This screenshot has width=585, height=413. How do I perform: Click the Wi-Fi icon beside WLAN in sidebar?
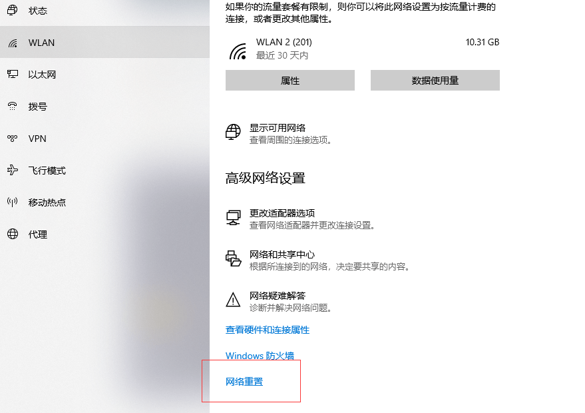(x=13, y=43)
